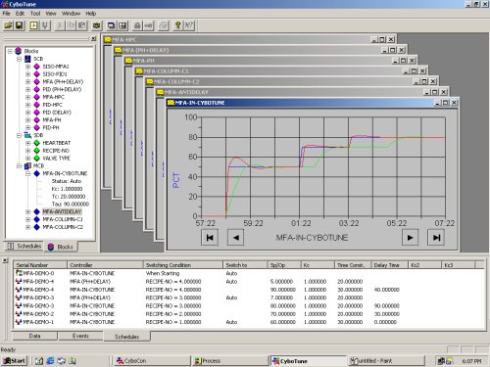This screenshot has width=490, height=367.
Task: Open the Edit menu
Action: [20, 14]
